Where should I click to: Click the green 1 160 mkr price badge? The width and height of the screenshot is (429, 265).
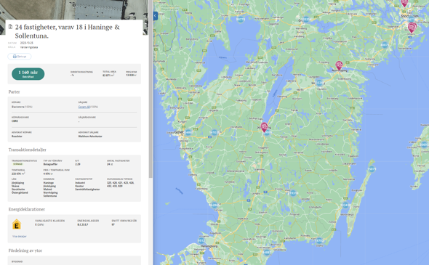28,74
